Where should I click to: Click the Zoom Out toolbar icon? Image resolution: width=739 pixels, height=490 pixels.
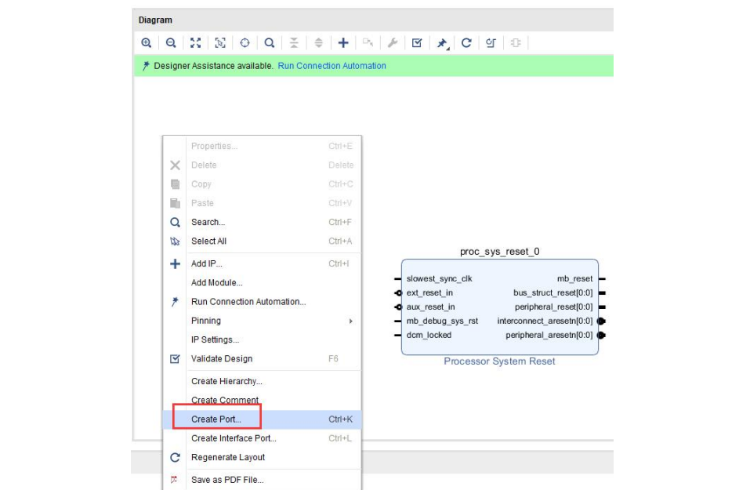coord(171,43)
